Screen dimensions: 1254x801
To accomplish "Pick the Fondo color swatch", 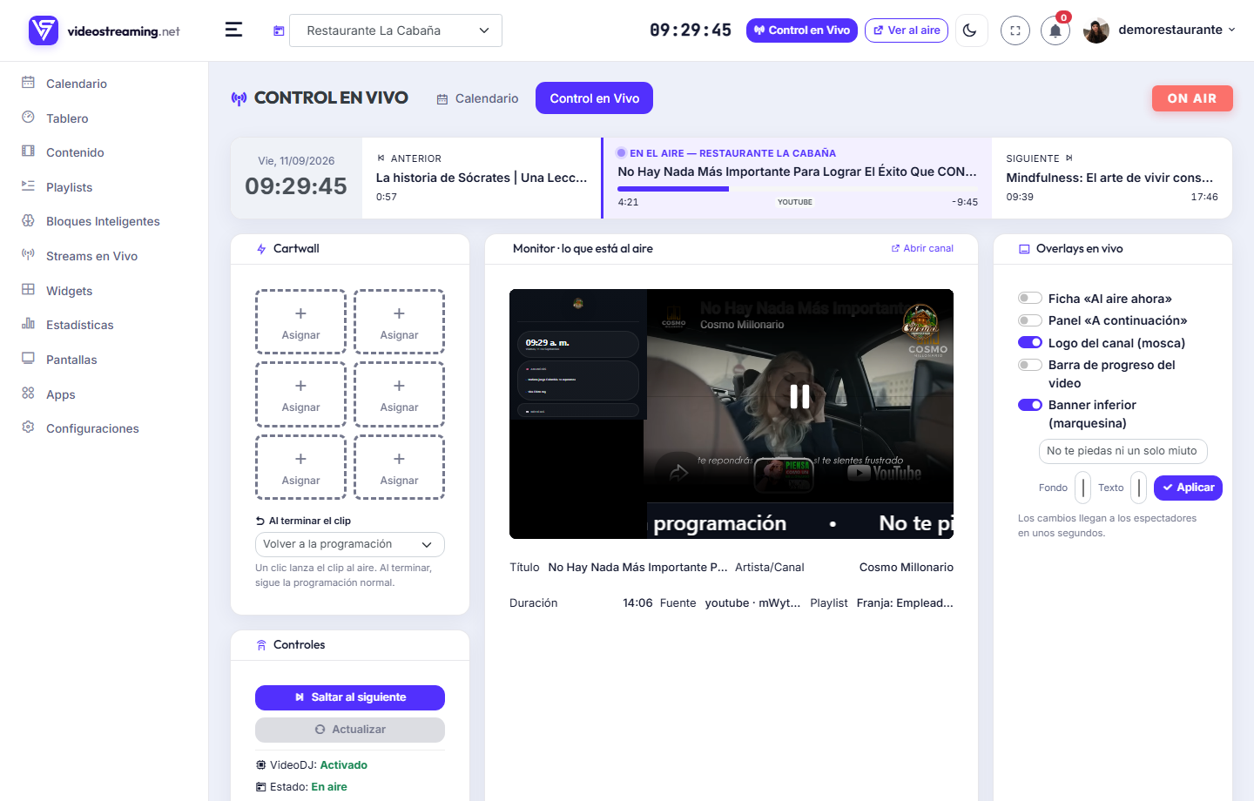I will coord(1082,488).
